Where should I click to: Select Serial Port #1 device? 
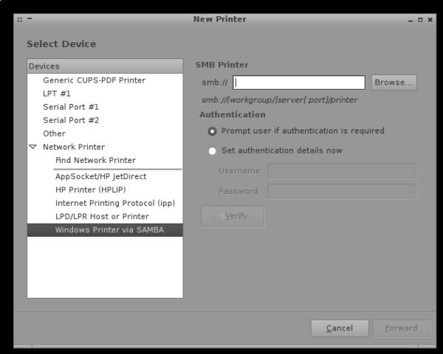[x=71, y=107]
